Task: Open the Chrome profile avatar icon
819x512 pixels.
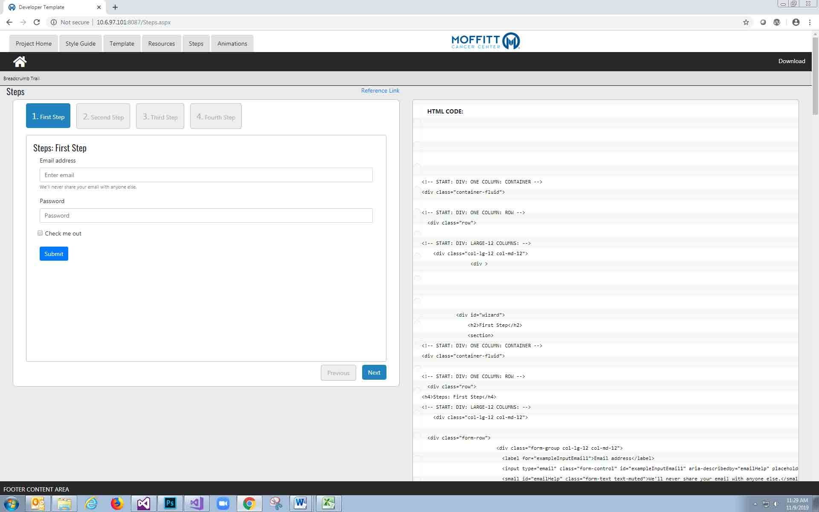Action: coord(796,22)
